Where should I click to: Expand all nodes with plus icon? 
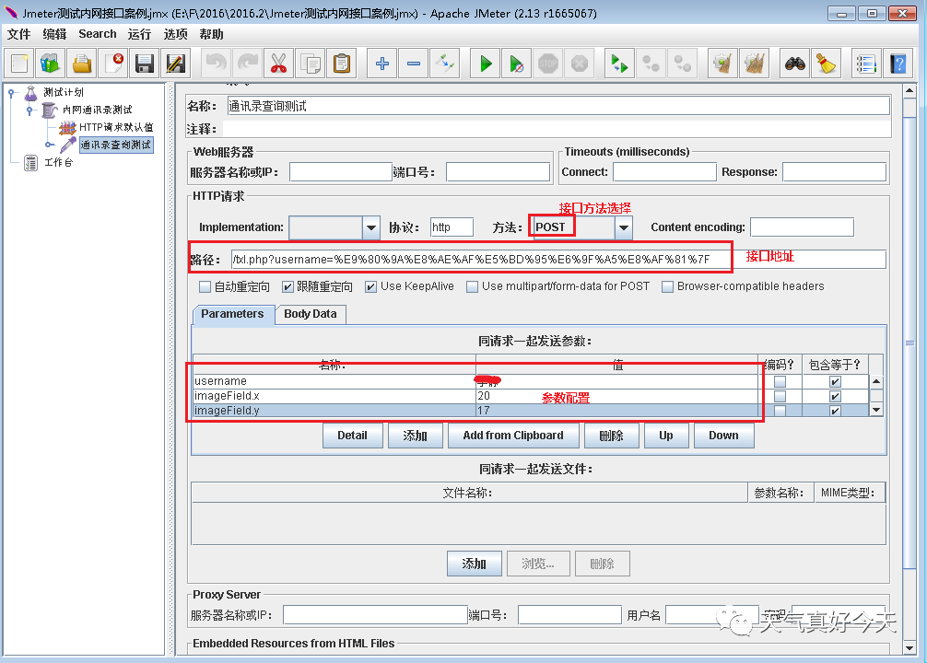click(x=381, y=64)
